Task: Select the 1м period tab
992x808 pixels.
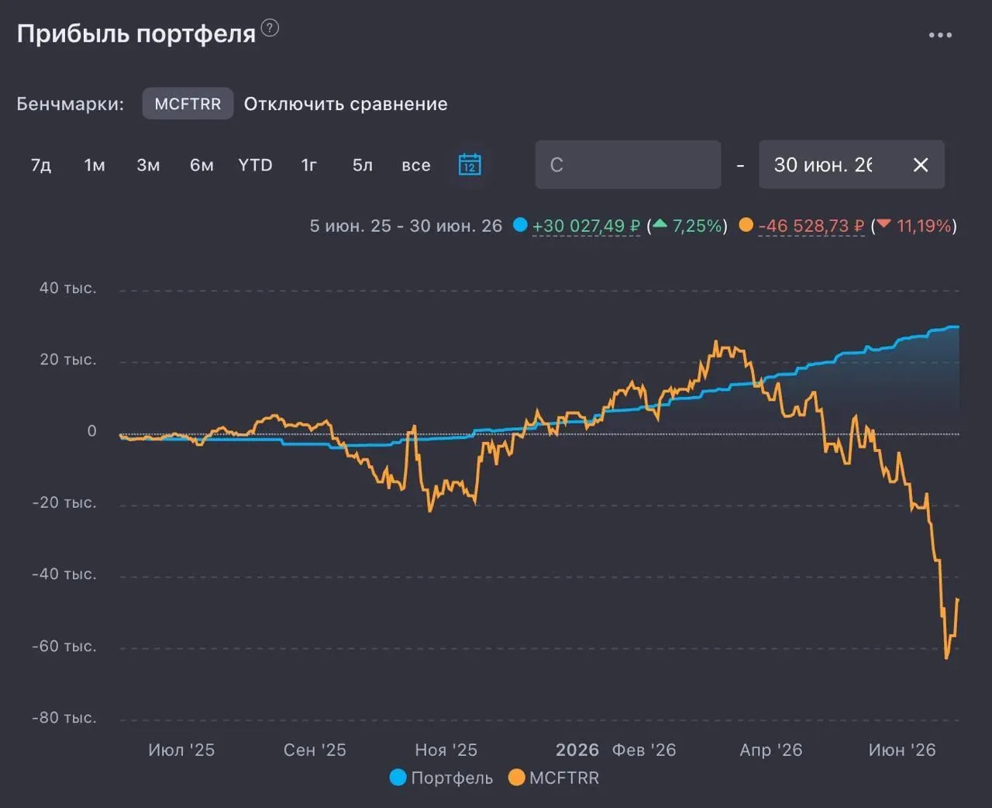Action: 95,164
